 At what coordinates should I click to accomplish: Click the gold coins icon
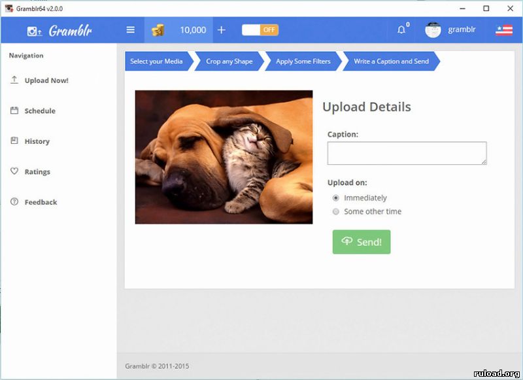click(x=158, y=30)
